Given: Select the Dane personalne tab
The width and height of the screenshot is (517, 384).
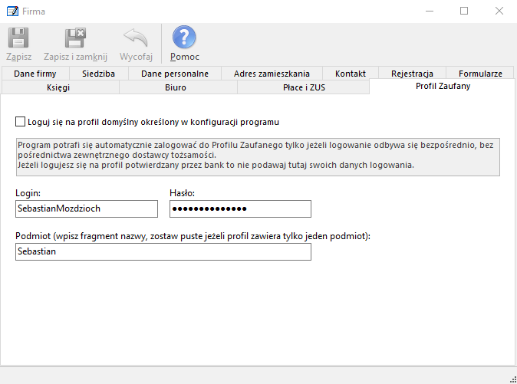Looking at the screenshot, I should 174,74.
